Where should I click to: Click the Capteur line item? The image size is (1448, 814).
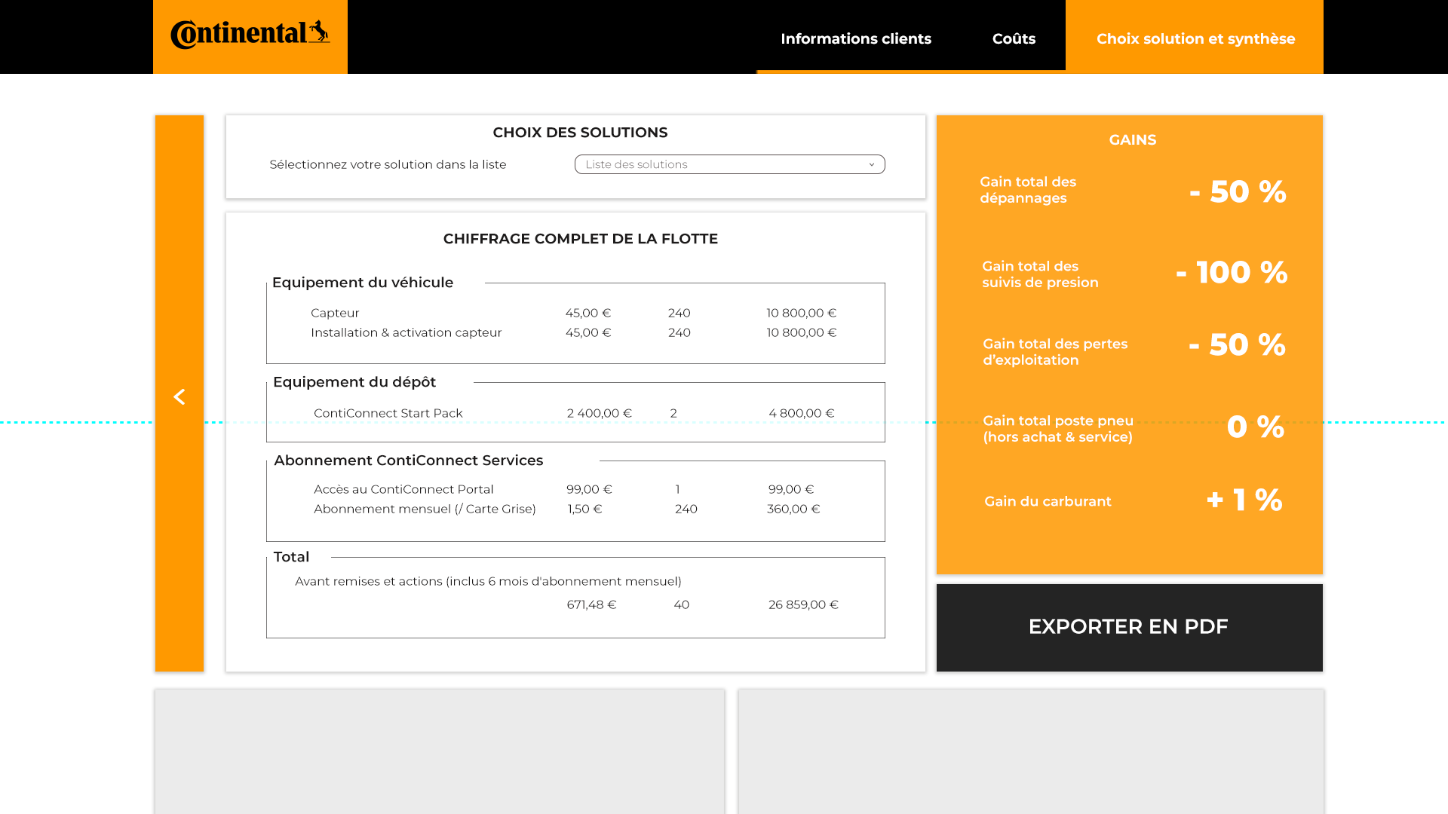click(x=335, y=313)
